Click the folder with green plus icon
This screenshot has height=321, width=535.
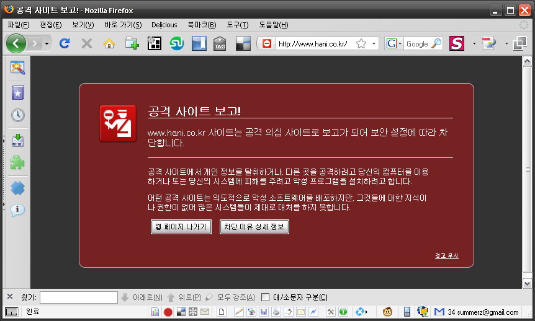(132, 43)
